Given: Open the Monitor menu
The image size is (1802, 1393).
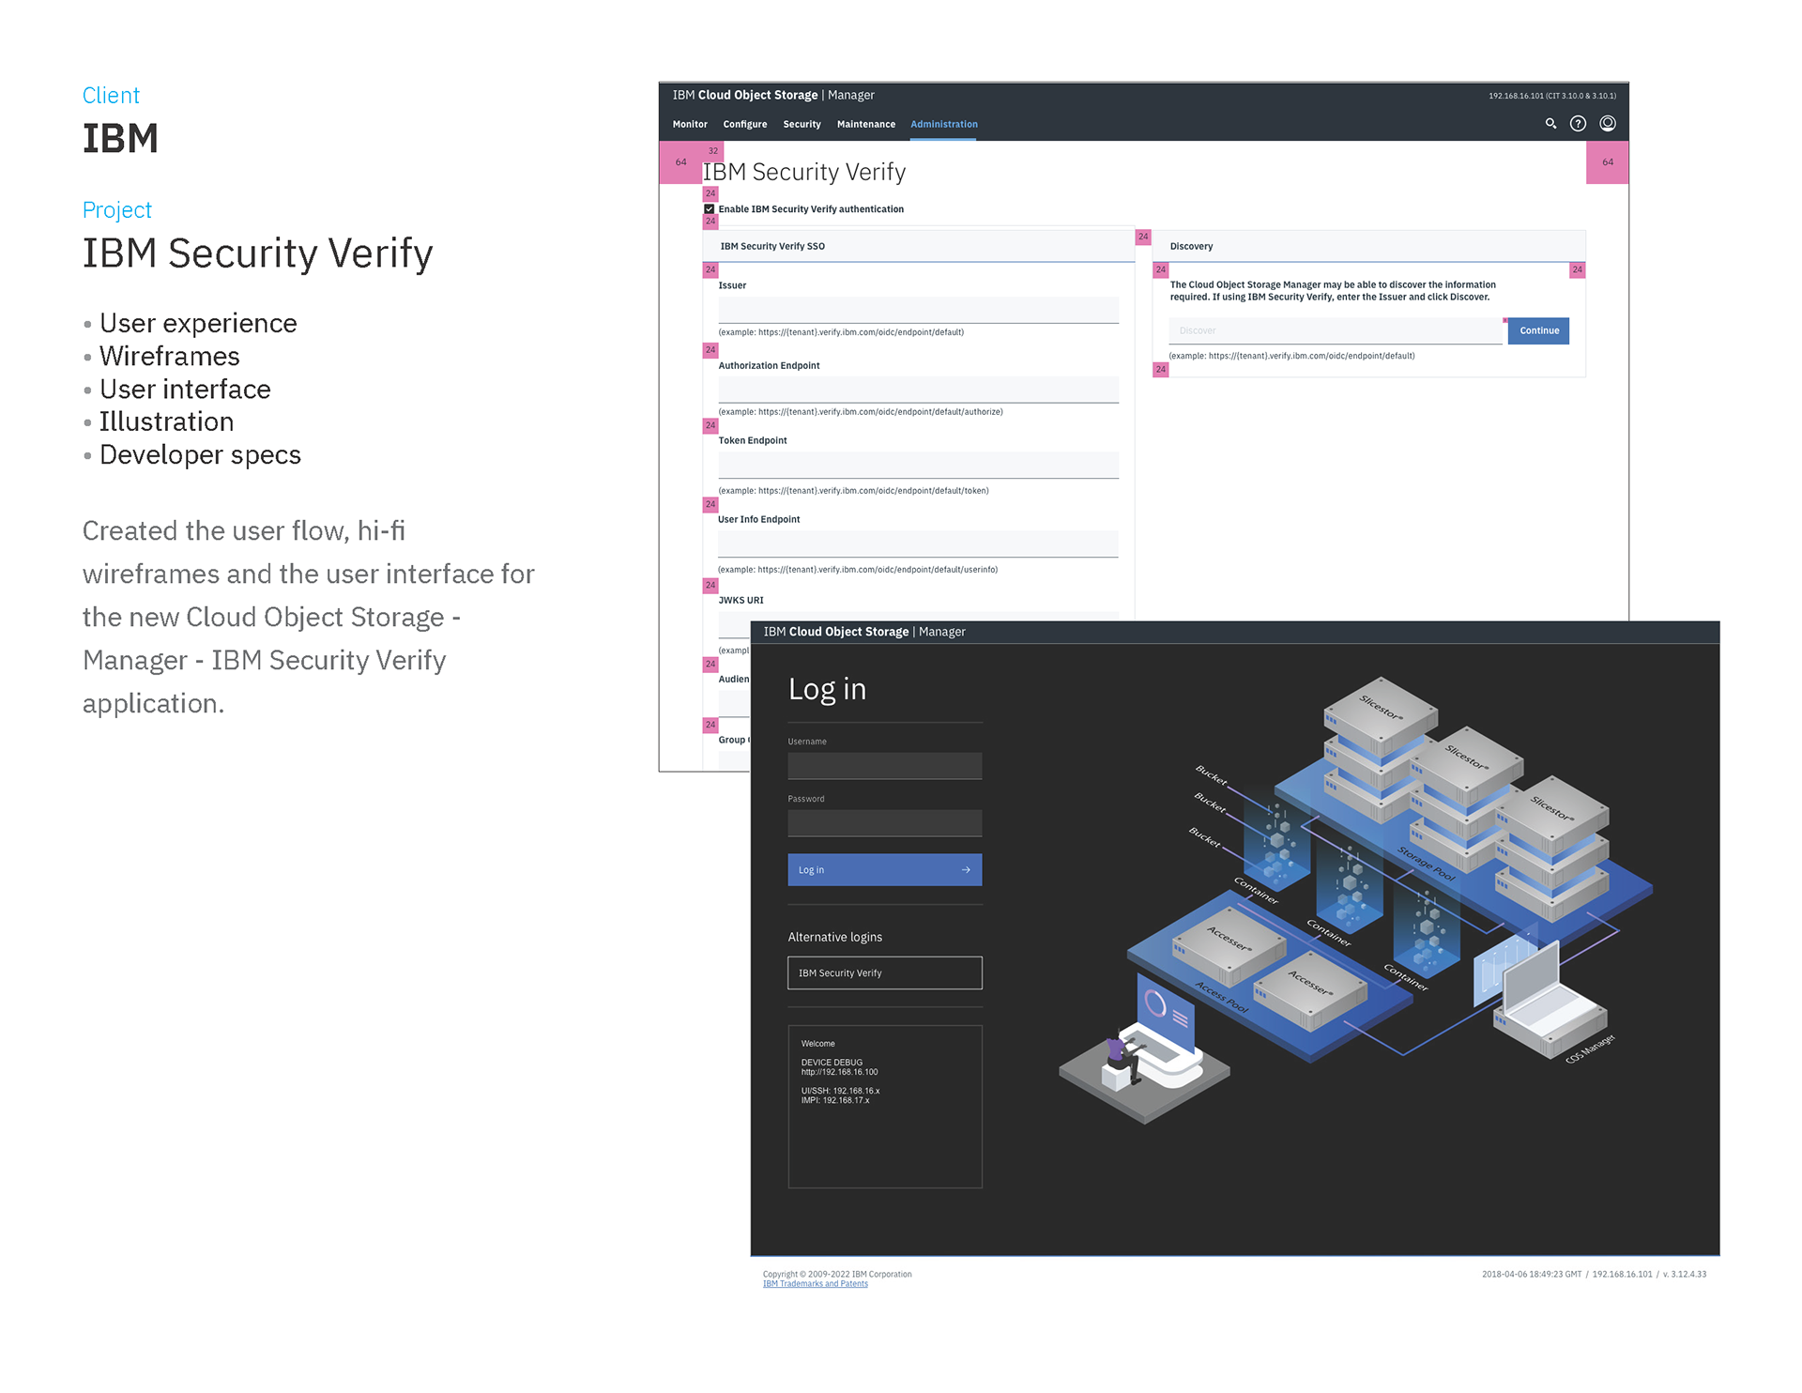Looking at the screenshot, I should (x=690, y=124).
